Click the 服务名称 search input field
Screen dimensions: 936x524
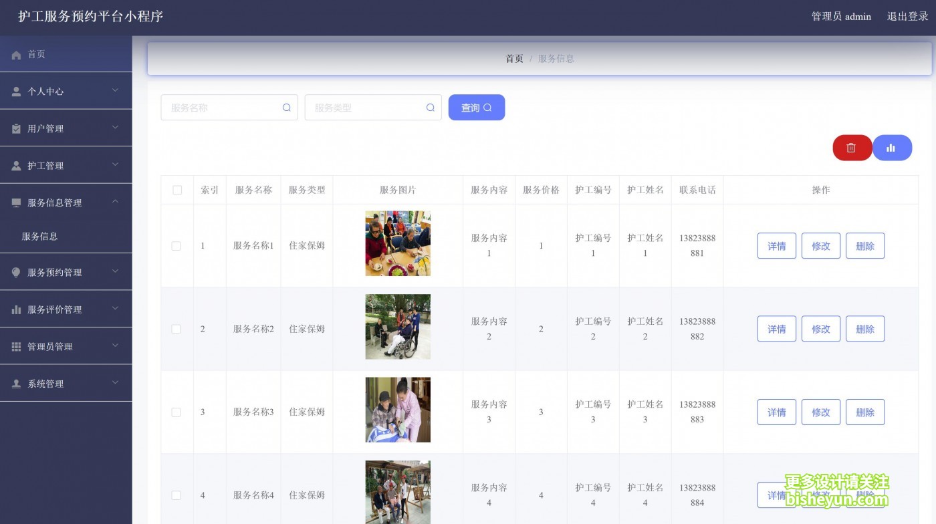[x=229, y=108]
